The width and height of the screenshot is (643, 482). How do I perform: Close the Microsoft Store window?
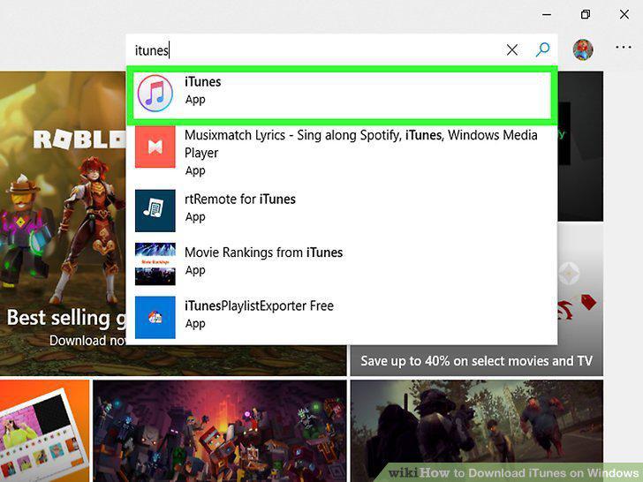click(x=624, y=14)
